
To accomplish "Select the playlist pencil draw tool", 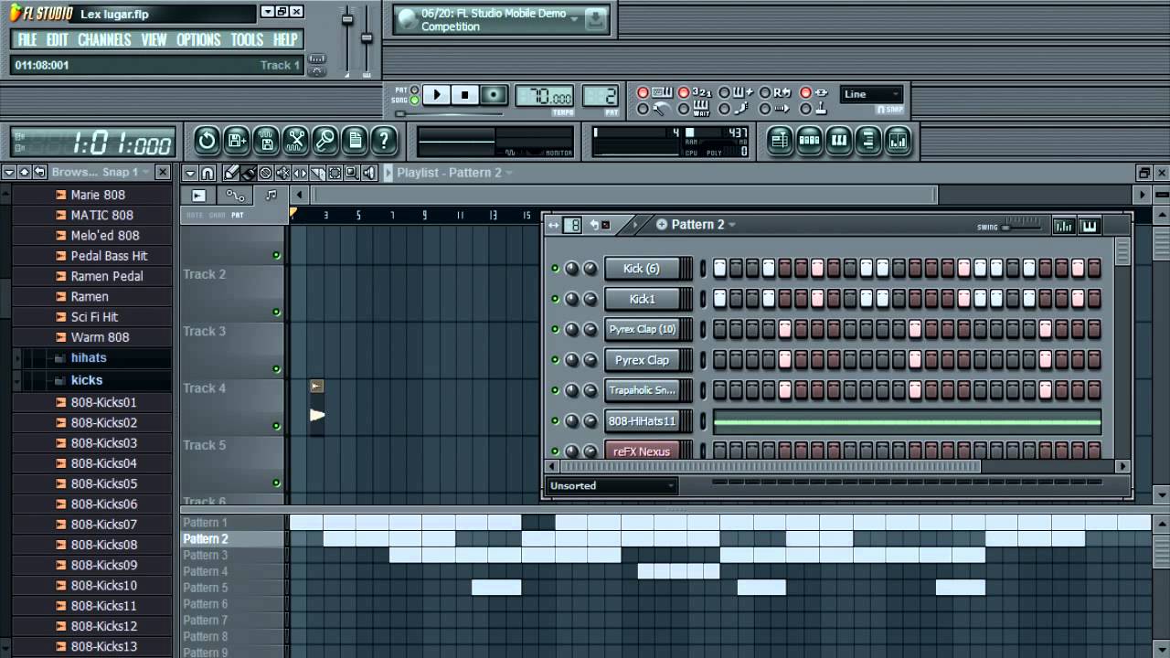I will 231,172.
